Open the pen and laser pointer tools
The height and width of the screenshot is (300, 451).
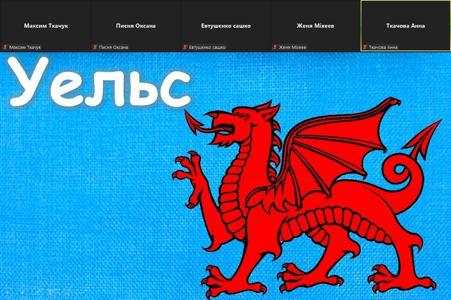(37, 292)
